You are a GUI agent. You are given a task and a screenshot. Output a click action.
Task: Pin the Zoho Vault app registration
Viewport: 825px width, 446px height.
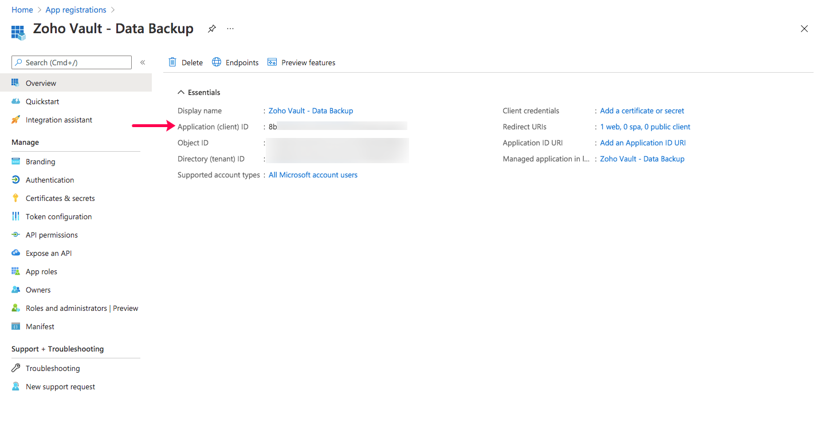pyautogui.click(x=212, y=29)
